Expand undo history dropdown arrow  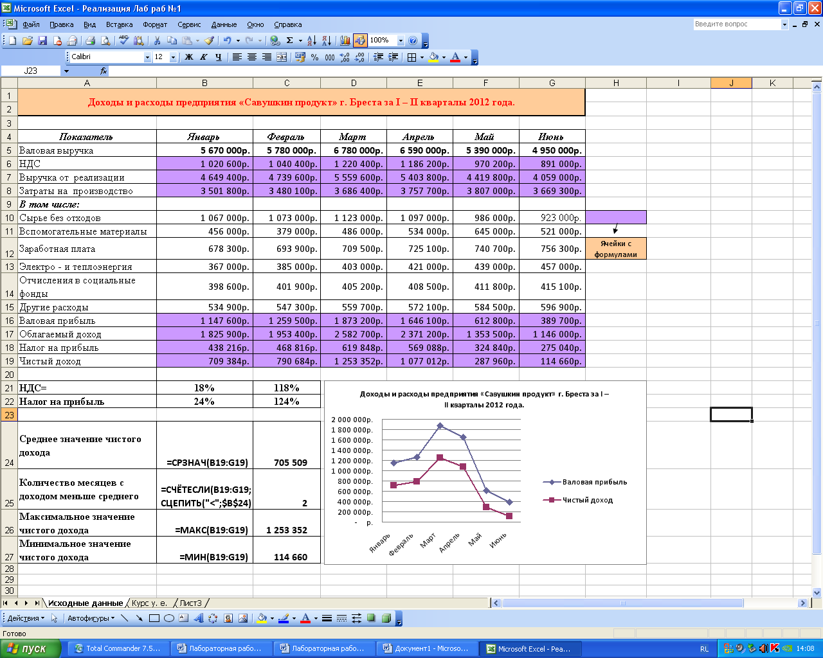pos(238,40)
